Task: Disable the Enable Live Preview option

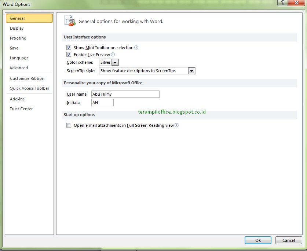Action: (69, 54)
